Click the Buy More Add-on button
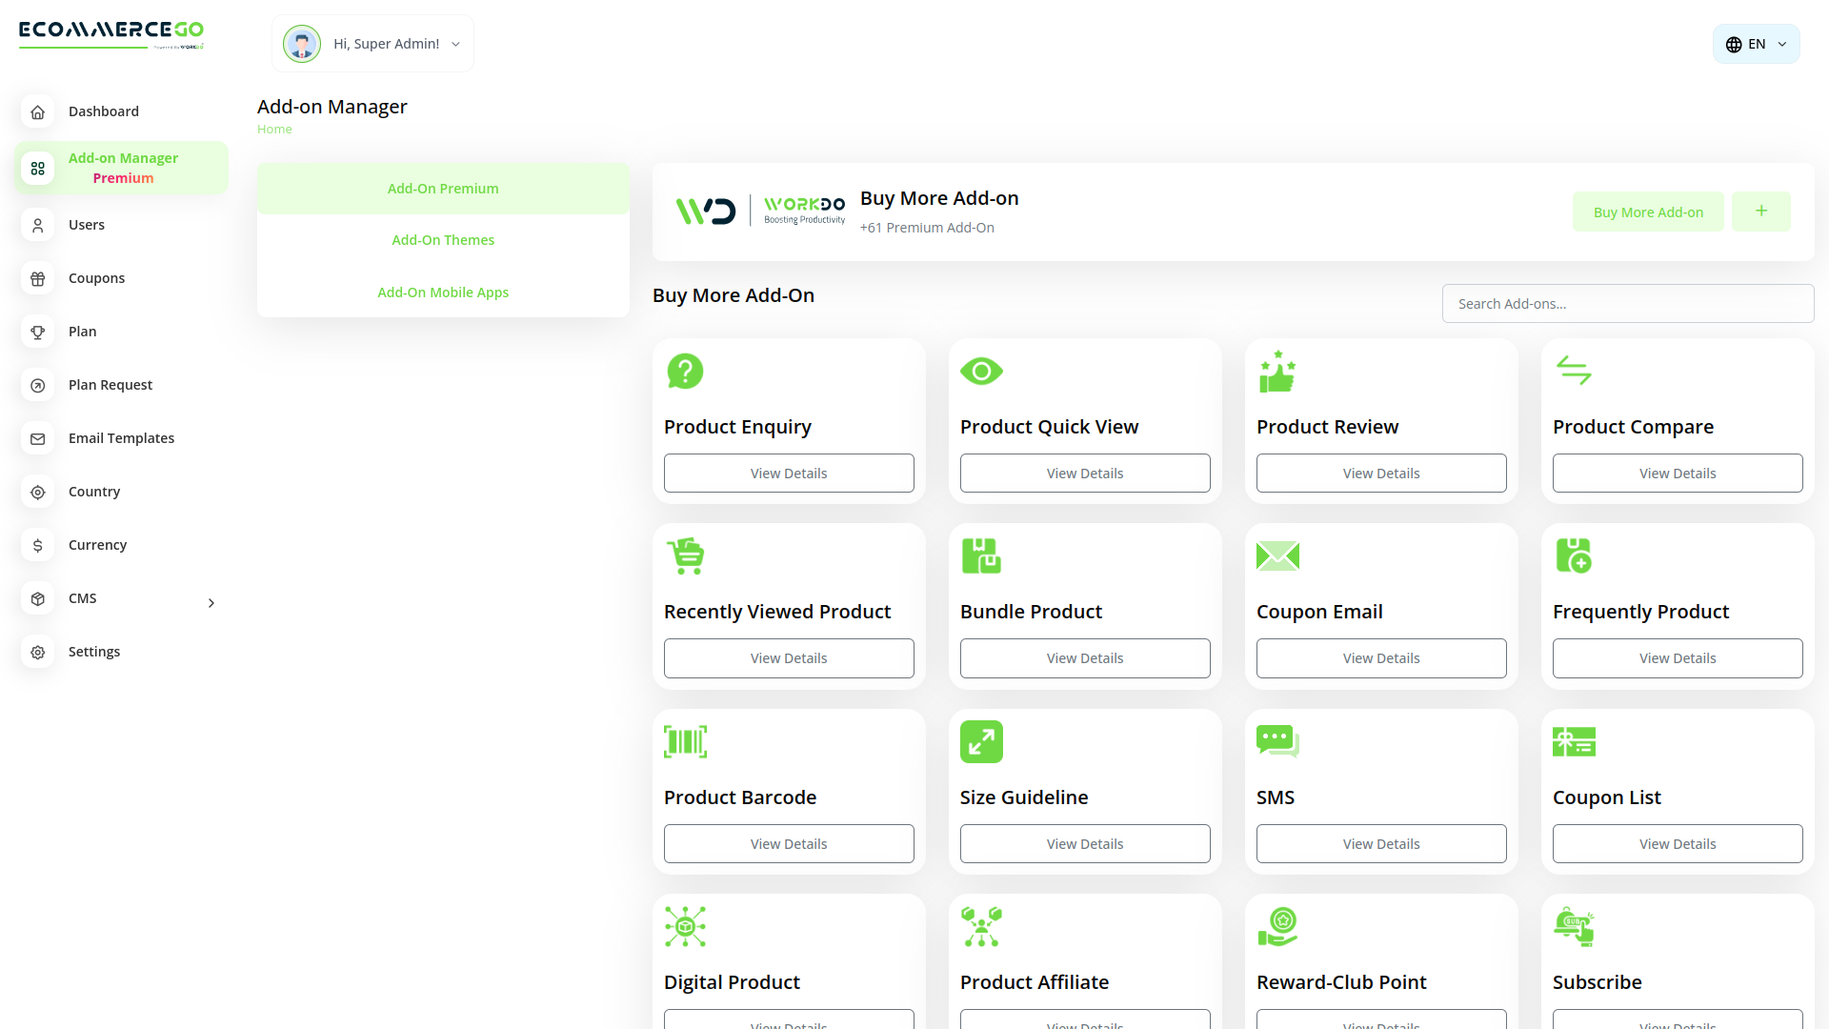The height and width of the screenshot is (1029, 1829). coord(1648,212)
